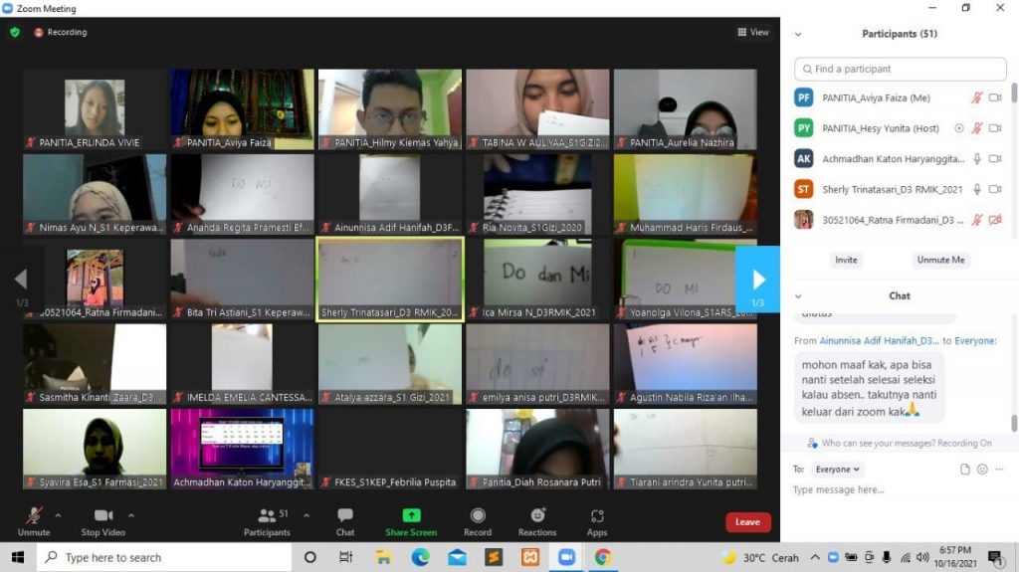
Task: Go to next page of video gallery
Action: point(757,279)
